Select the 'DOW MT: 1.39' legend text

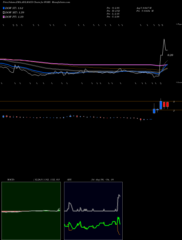(15, 12)
